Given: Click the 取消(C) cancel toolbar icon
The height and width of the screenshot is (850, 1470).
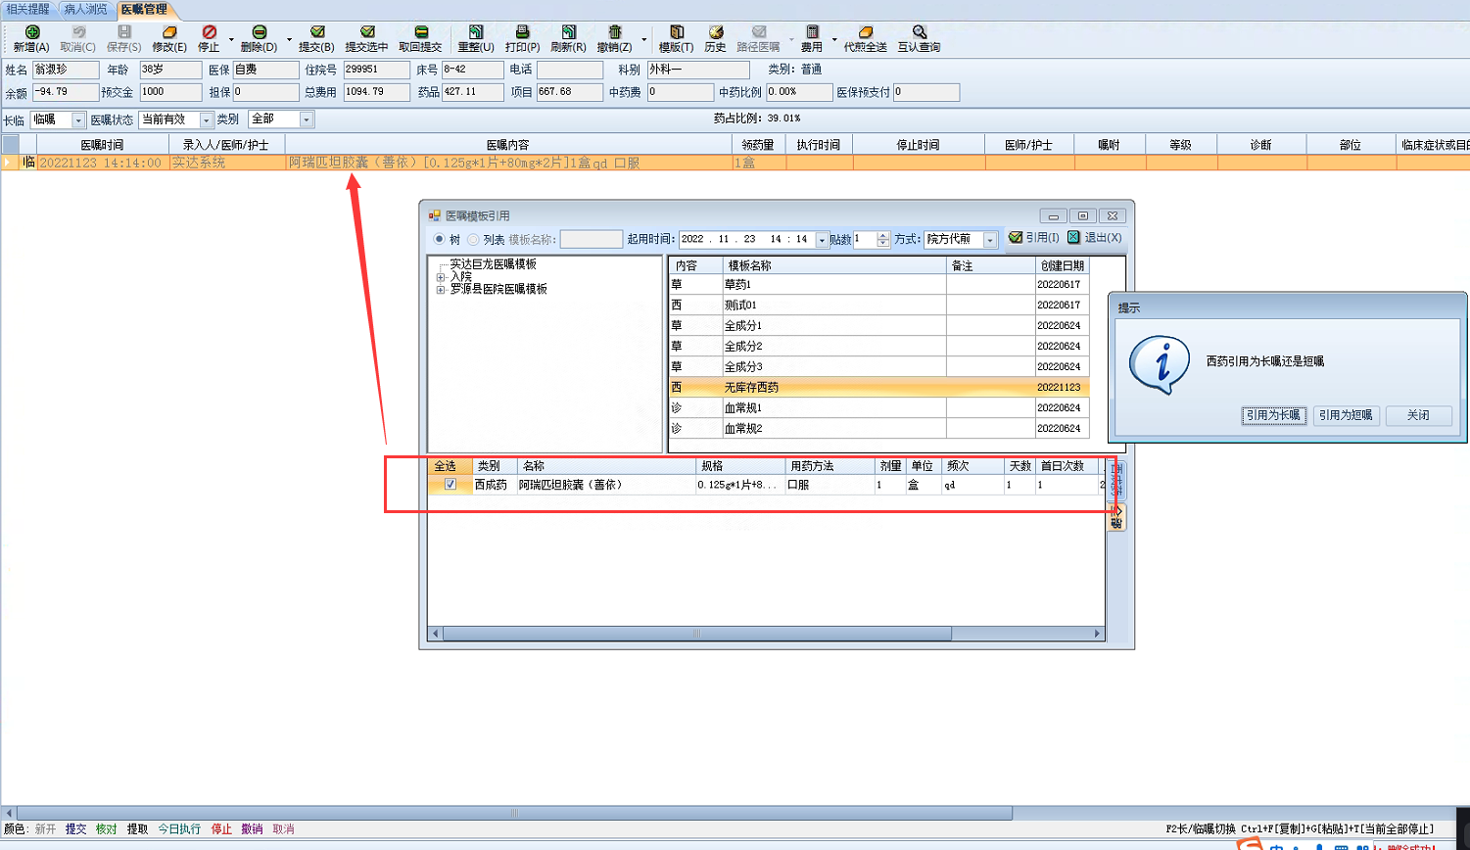Looking at the screenshot, I should [x=78, y=32].
